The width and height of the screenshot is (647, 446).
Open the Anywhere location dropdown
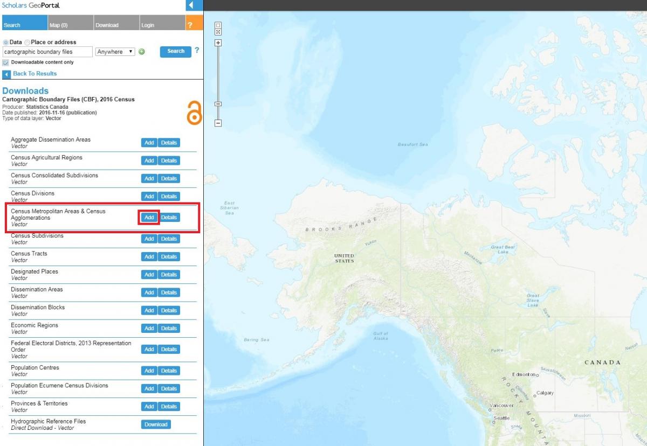pyautogui.click(x=115, y=52)
